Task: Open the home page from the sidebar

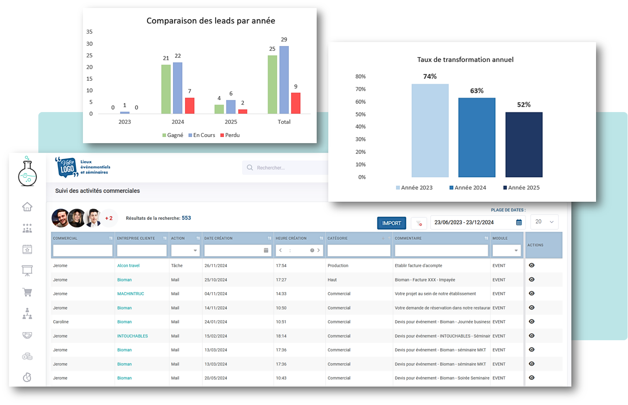Action: click(27, 207)
